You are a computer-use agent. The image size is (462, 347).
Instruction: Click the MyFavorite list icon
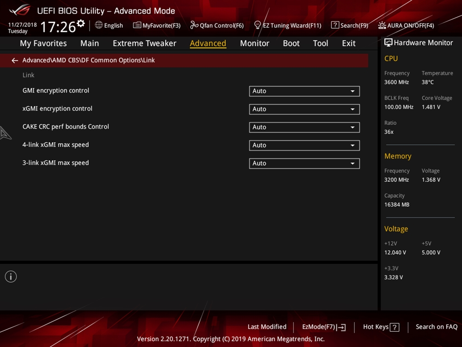(137, 25)
